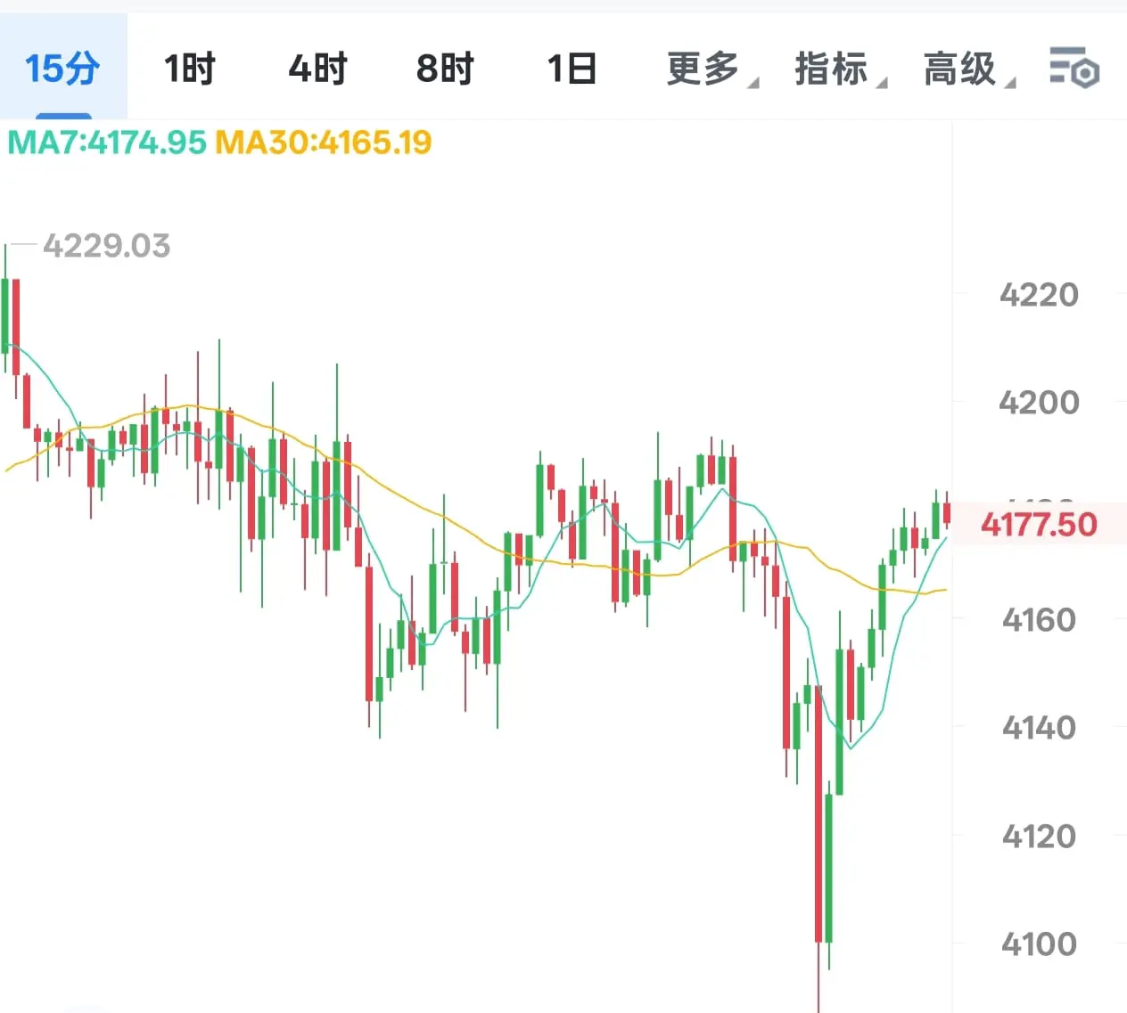The height and width of the screenshot is (1013, 1127).
Task: Click the lowest long red candlestick
Action: [x=819, y=813]
